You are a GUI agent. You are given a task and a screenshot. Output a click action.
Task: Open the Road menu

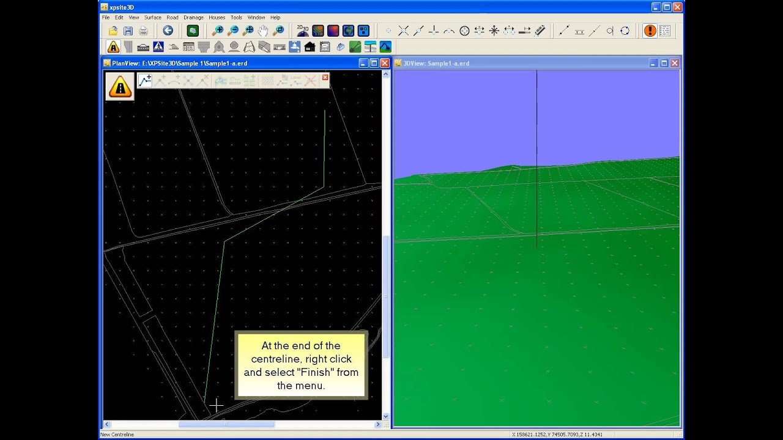[173, 18]
